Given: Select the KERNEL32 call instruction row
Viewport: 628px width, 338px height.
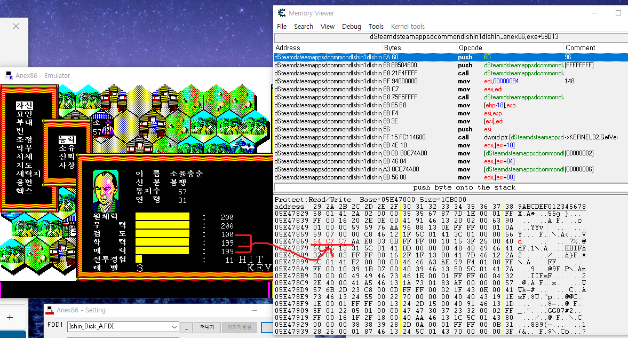Looking at the screenshot, I should point(451,137).
